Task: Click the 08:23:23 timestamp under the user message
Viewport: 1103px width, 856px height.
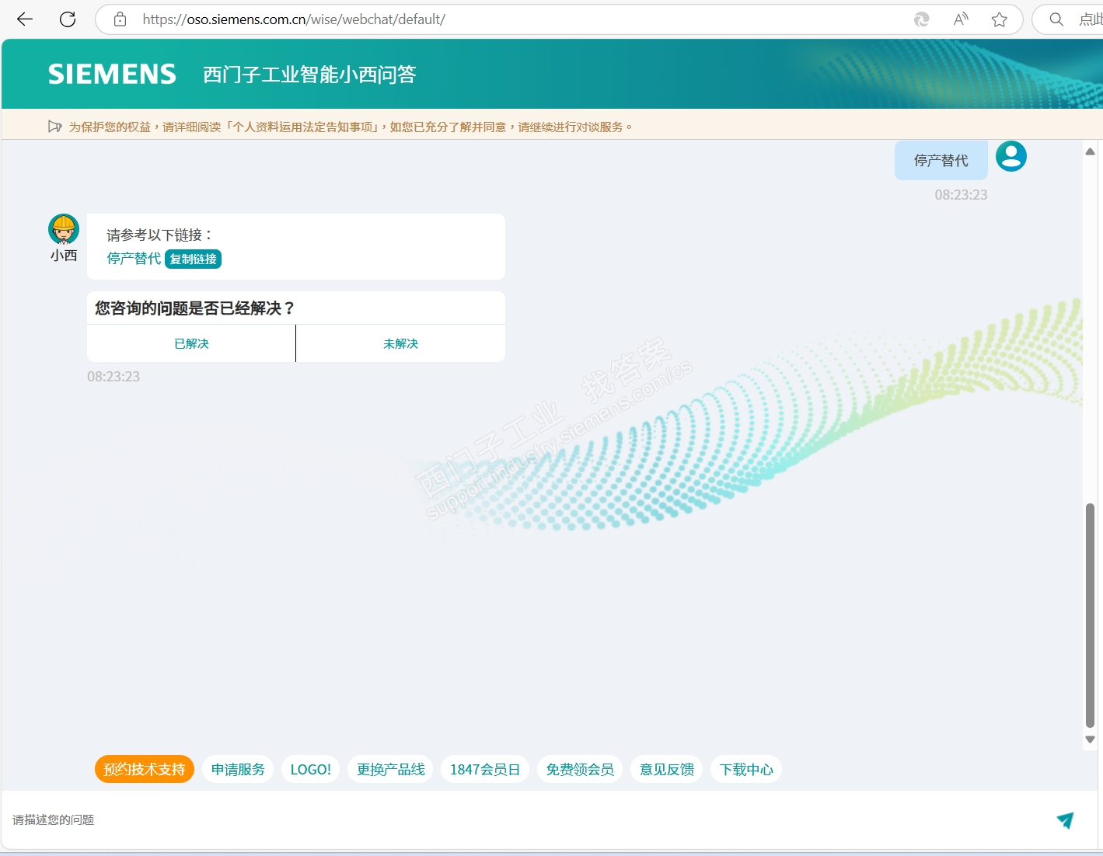Action: click(x=961, y=195)
